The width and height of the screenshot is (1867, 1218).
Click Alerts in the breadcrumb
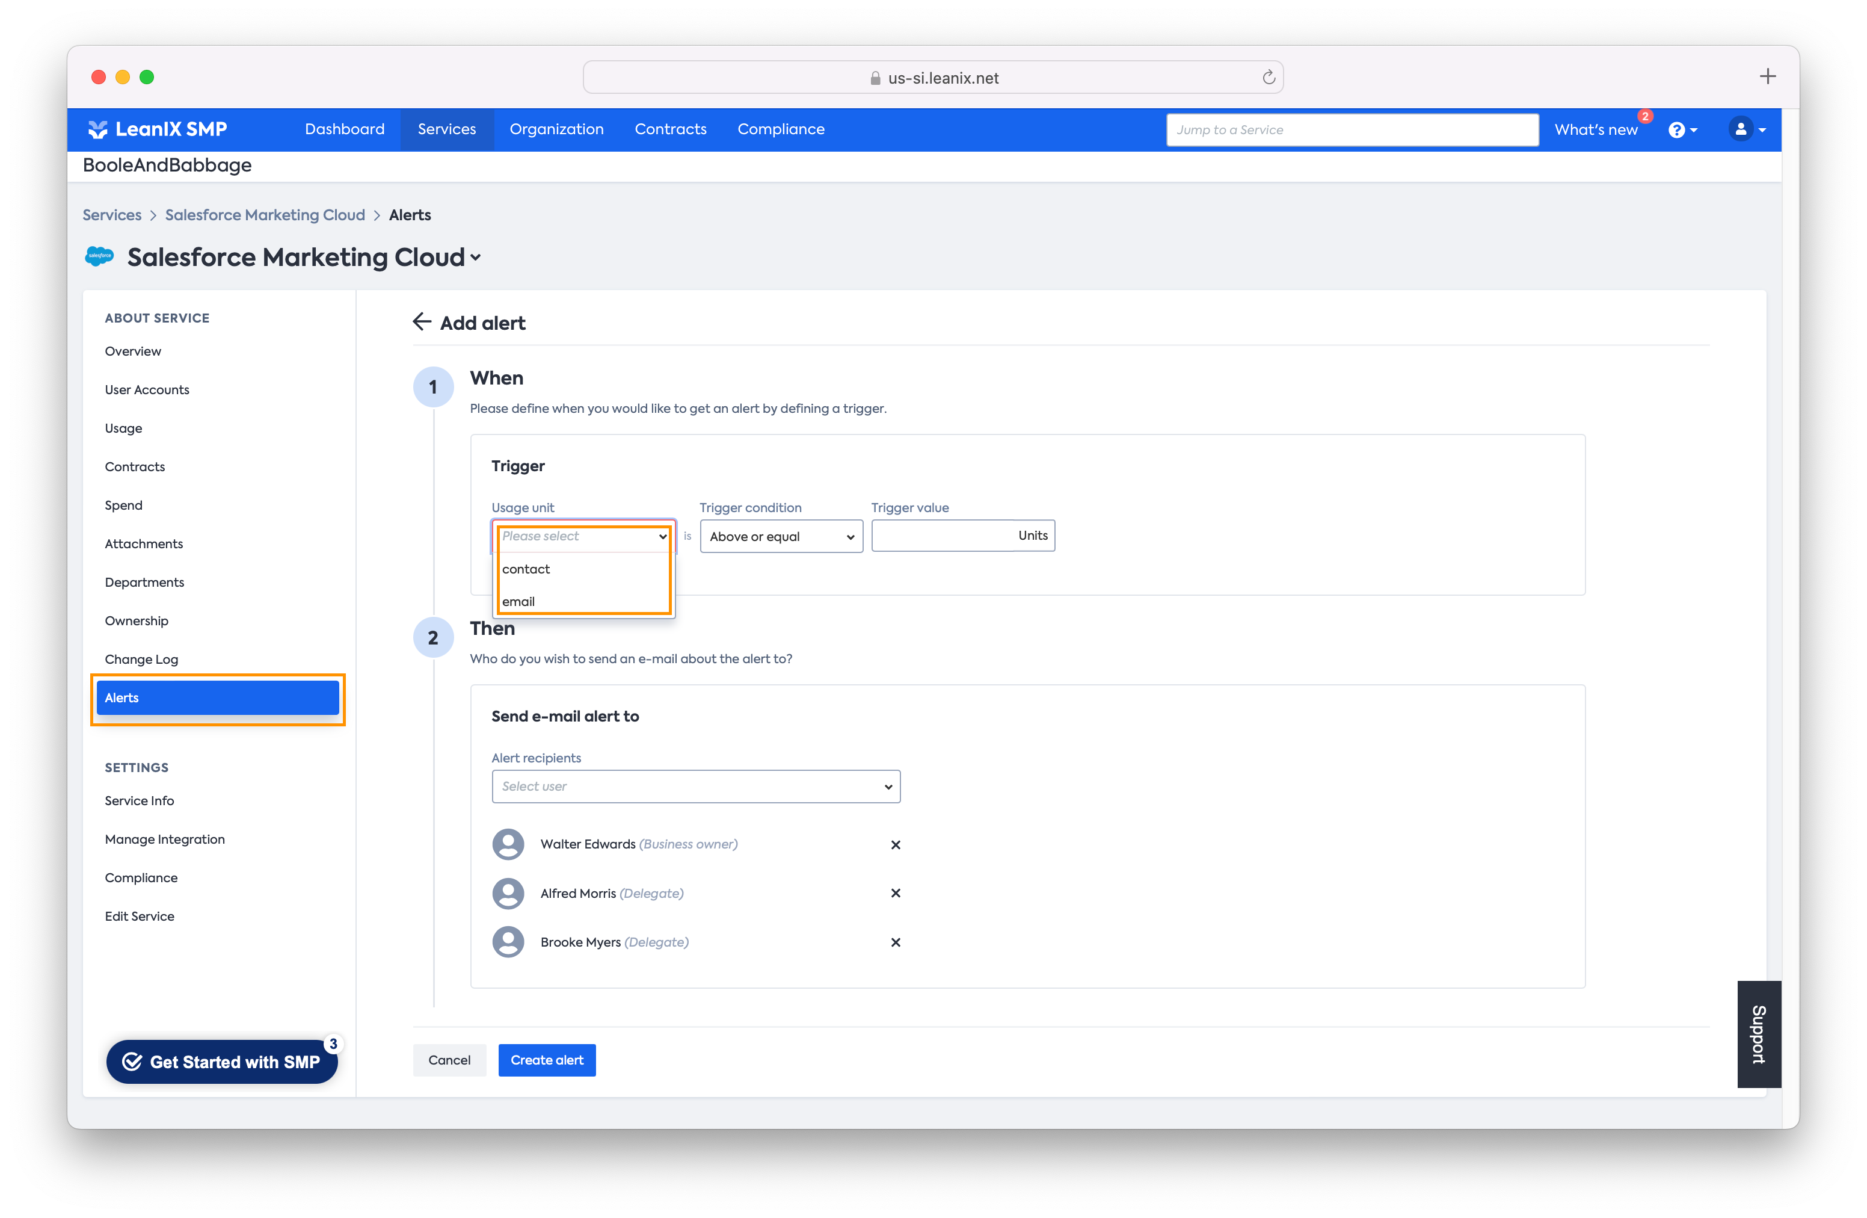point(410,215)
